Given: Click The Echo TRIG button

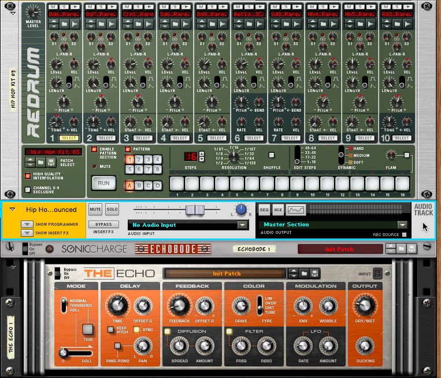Looking at the screenshot, I should click(88, 329).
